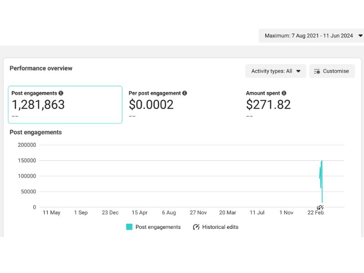Open the date range dropdown Maximum: 7 Aug 2021
The image size is (364, 273).
(x=311, y=36)
